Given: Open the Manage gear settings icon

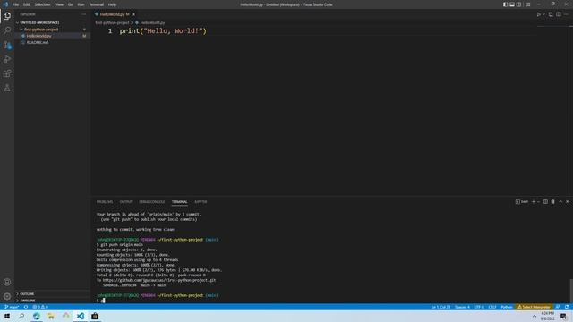Looking at the screenshot, I should pos(7,296).
